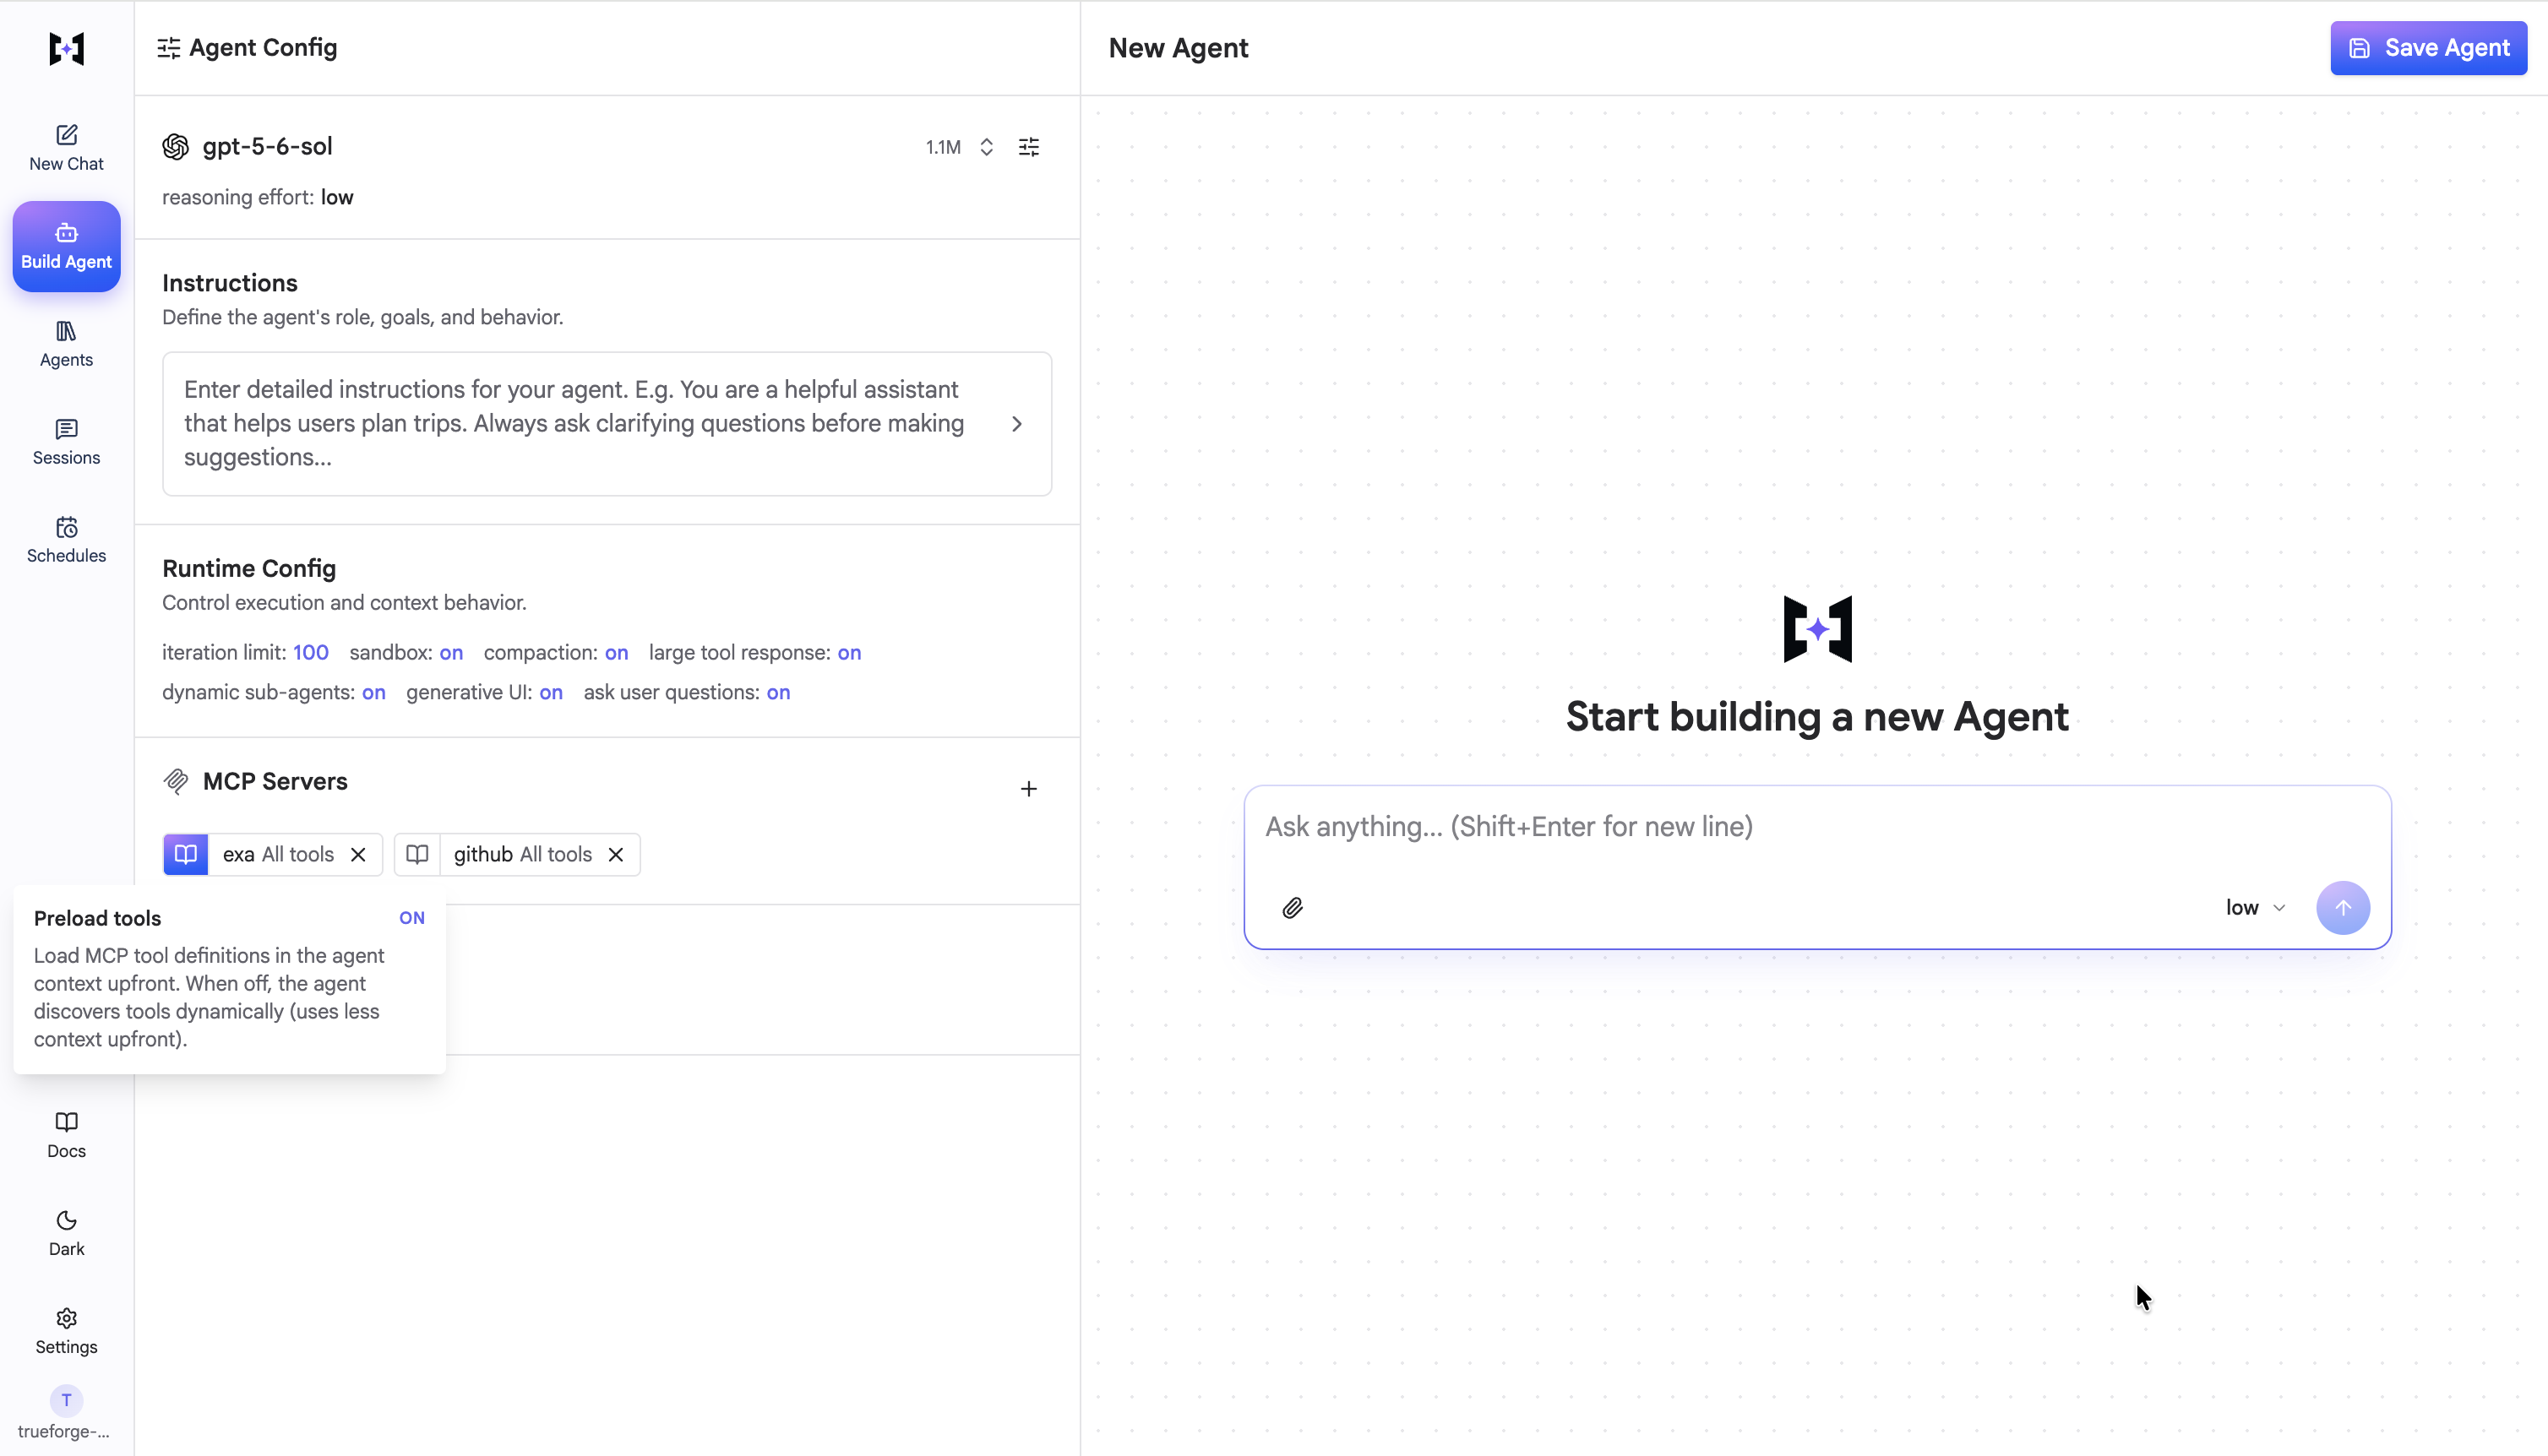Image resolution: width=2548 pixels, height=1456 pixels.
Task: Click the Agent Config sliders icon
Action: (x=169, y=48)
